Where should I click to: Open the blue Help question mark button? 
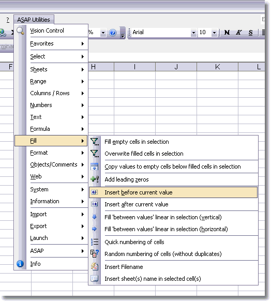(x=113, y=33)
